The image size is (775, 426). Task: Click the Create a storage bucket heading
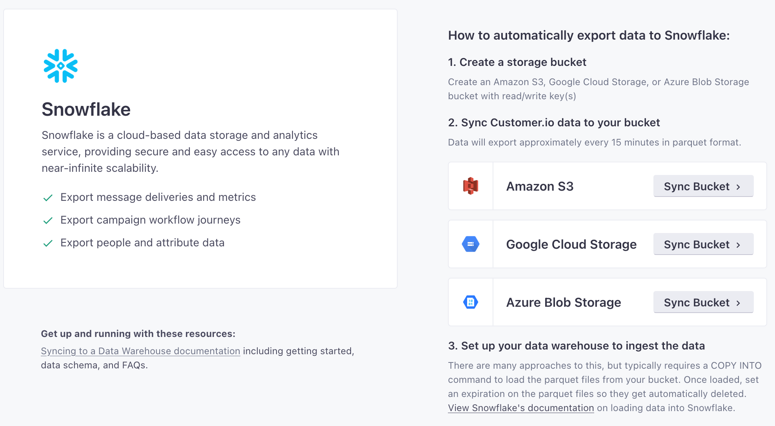pyautogui.click(x=517, y=62)
